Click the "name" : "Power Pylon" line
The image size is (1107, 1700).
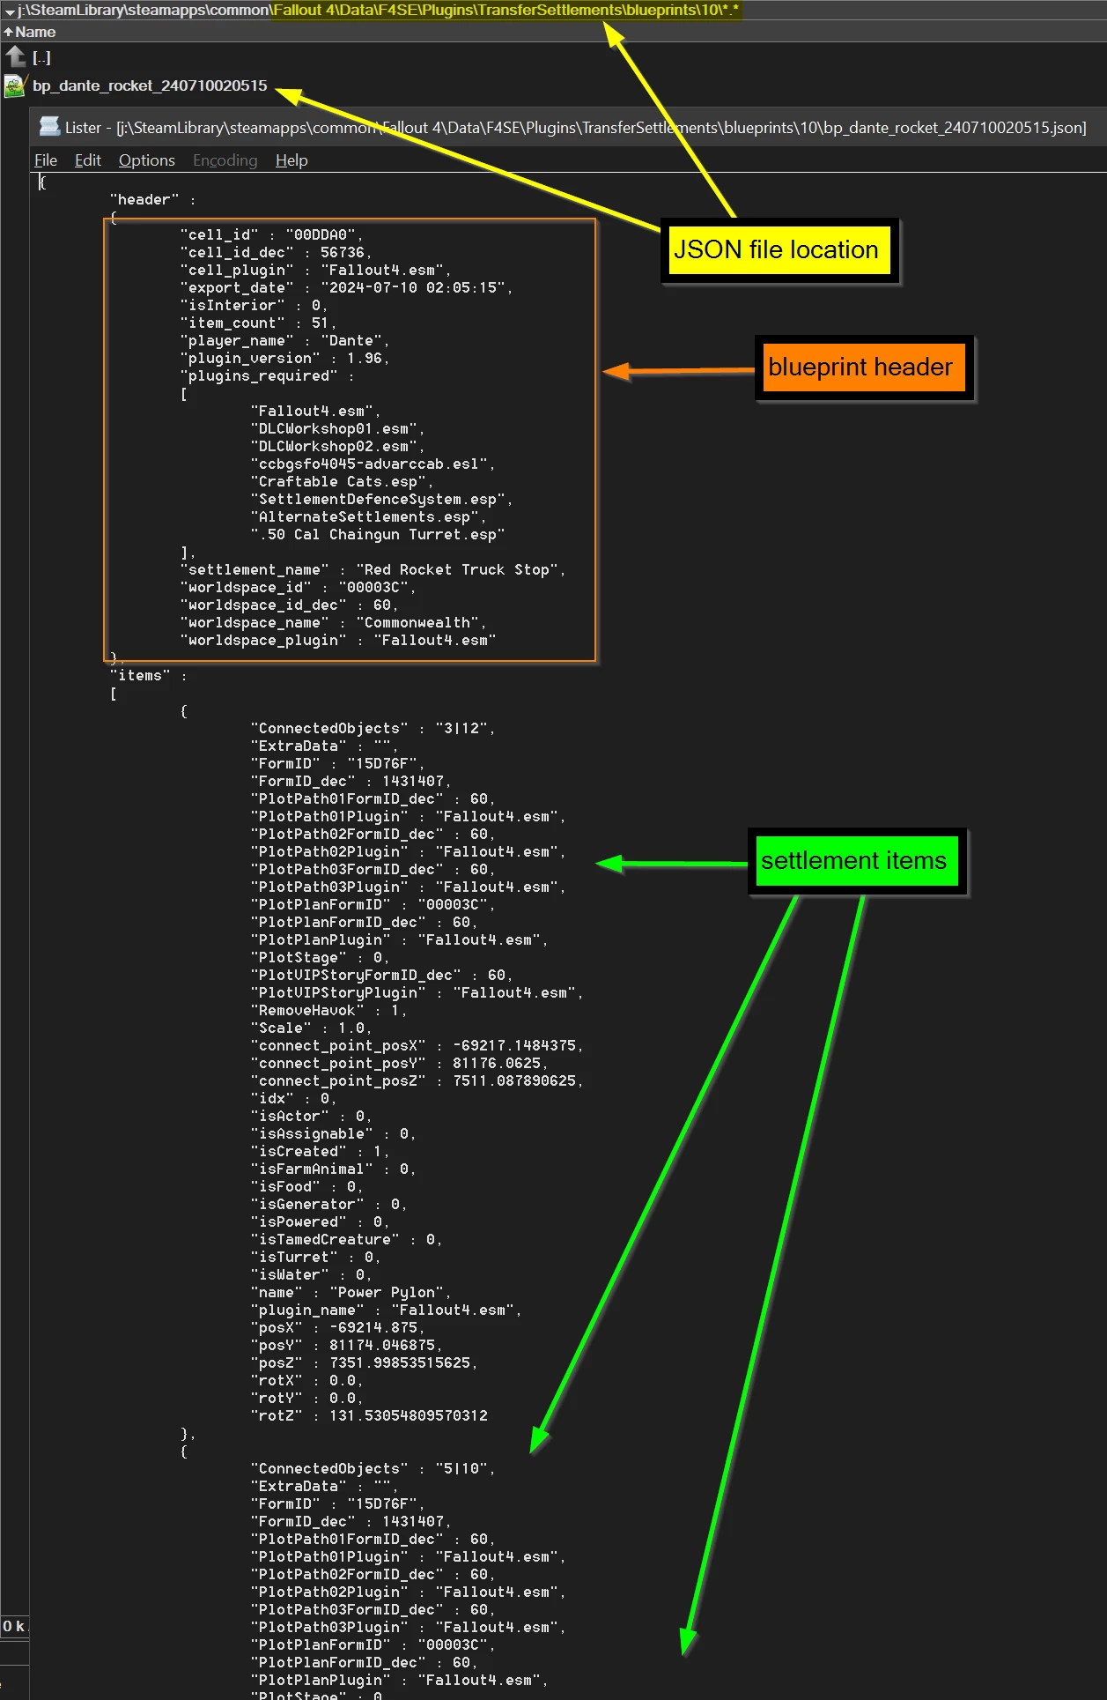tap(351, 1293)
